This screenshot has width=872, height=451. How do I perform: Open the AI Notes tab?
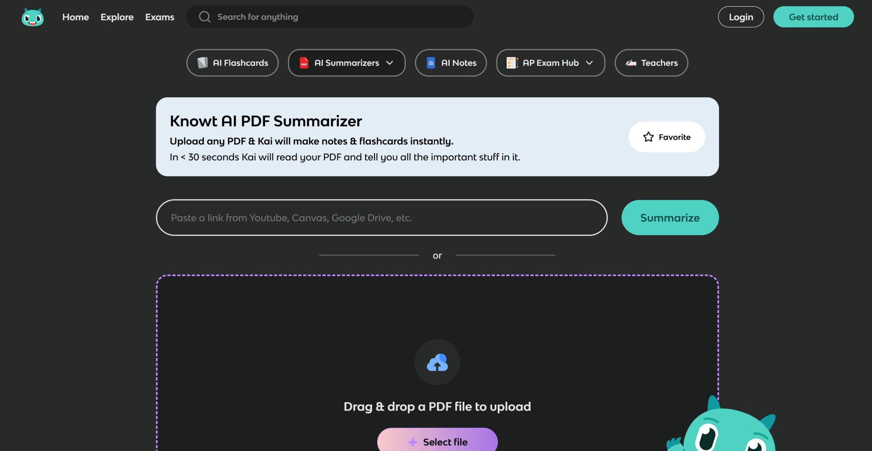[x=451, y=63]
